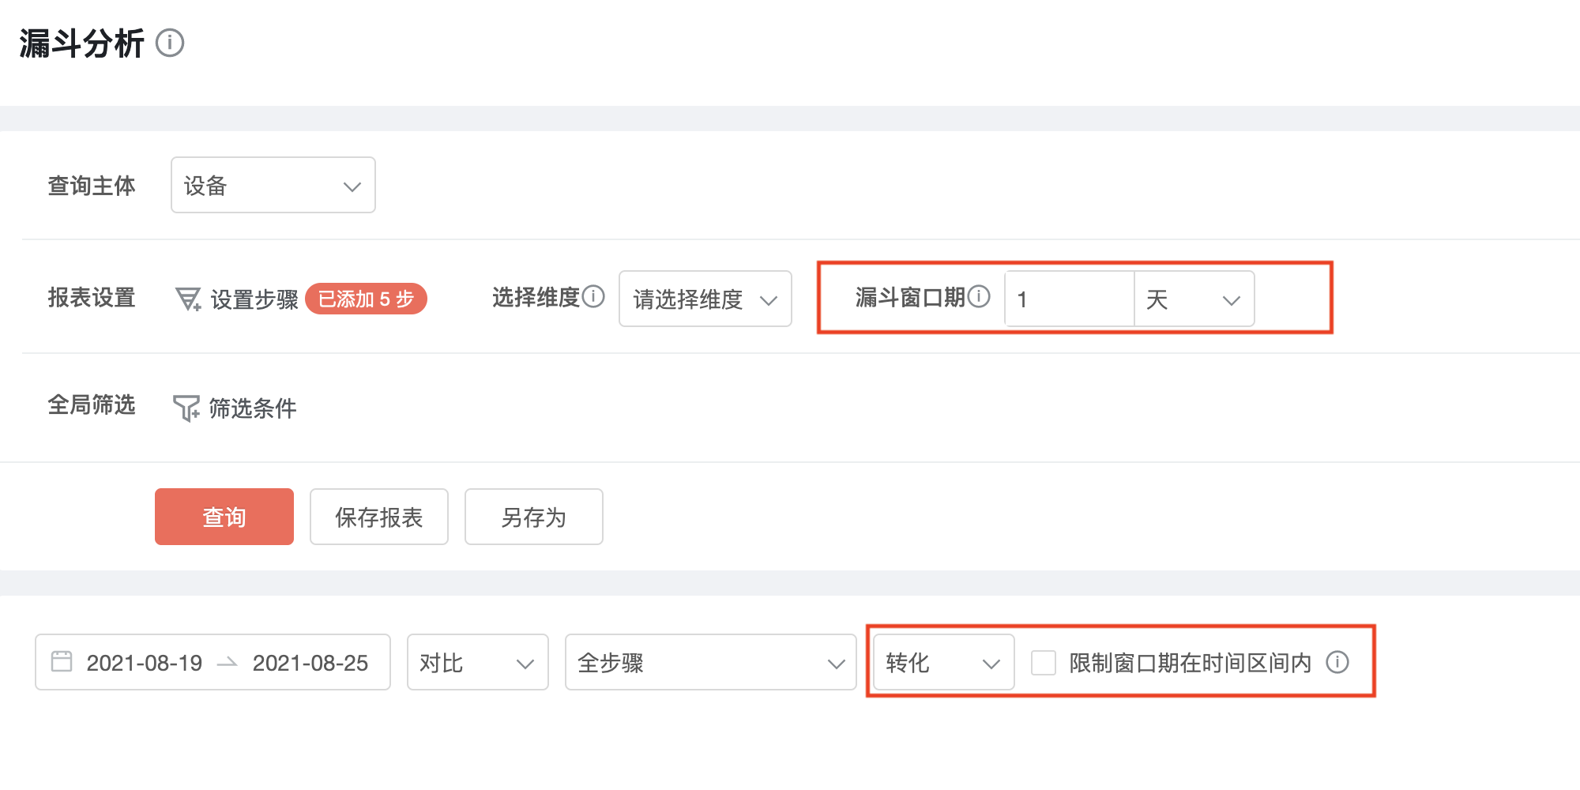Image resolution: width=1580 pixels, height=790 pixels.
Task: Open the 天 unit dropdown
Action: pyautogui.click(x=1194, y=299)
